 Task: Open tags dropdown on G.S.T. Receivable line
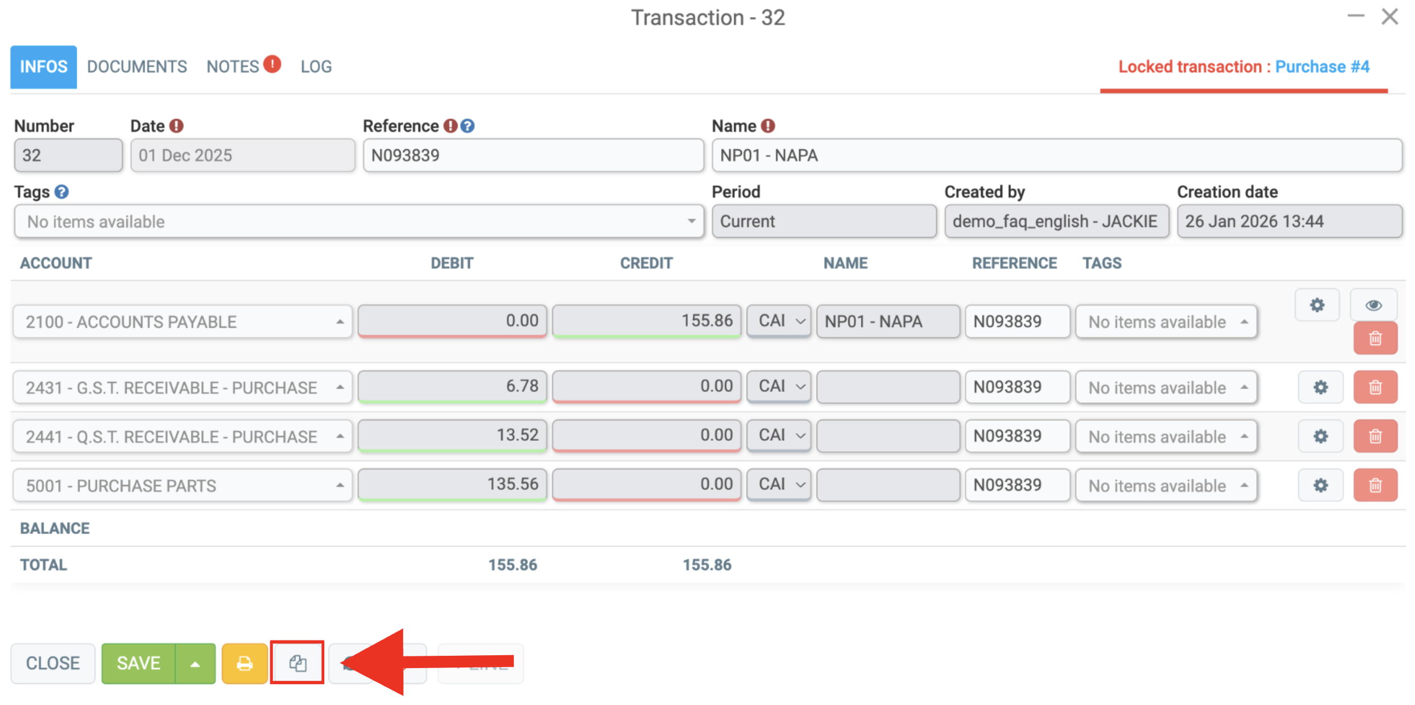coord(1166,387)
